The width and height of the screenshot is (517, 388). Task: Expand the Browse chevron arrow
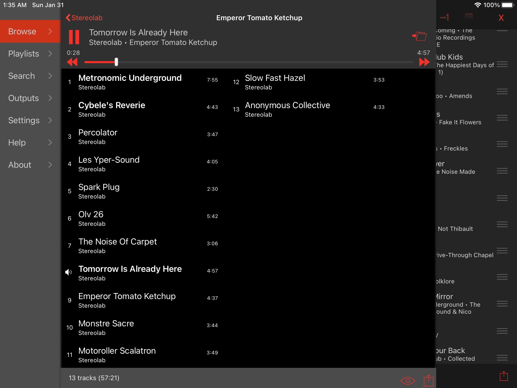50,31
